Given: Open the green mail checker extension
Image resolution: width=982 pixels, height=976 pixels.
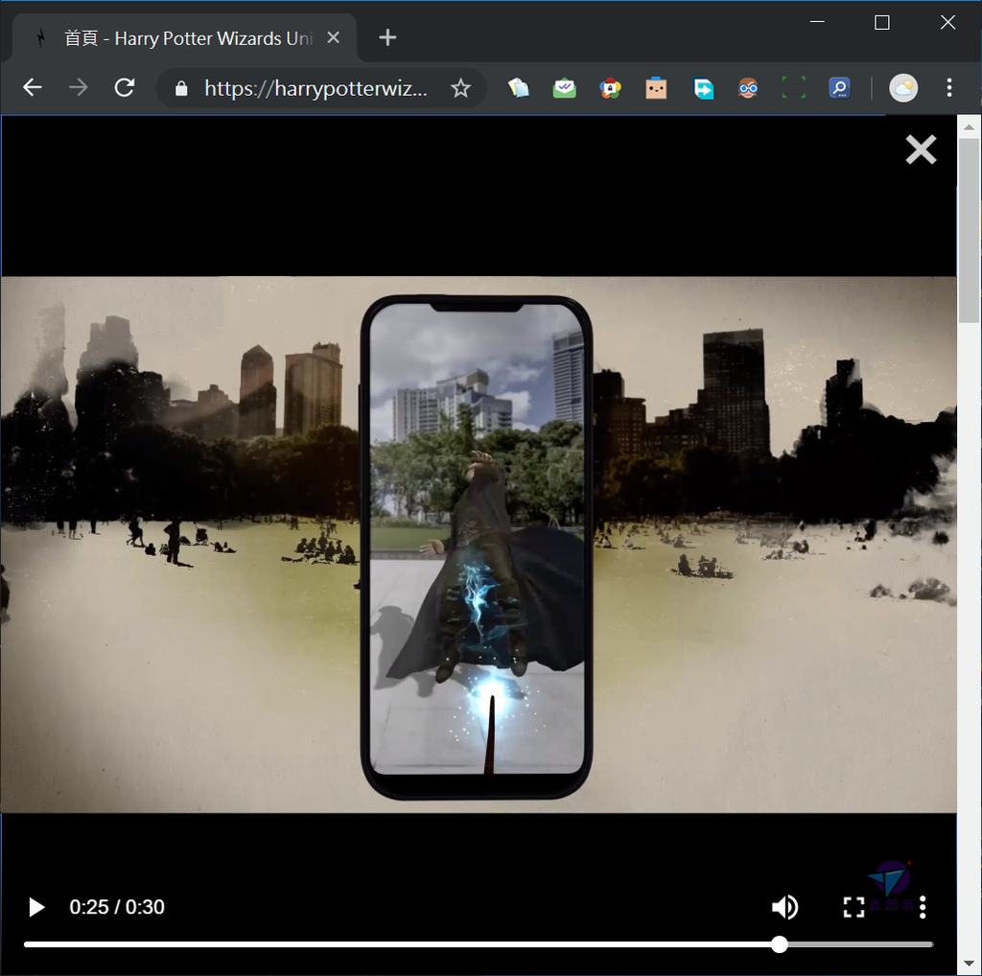Looking at the screenshot, I should (x=564, y=87).
